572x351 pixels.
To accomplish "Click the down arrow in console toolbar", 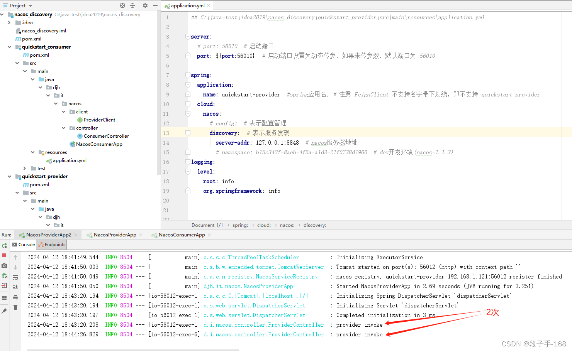I will click(15, 267).
